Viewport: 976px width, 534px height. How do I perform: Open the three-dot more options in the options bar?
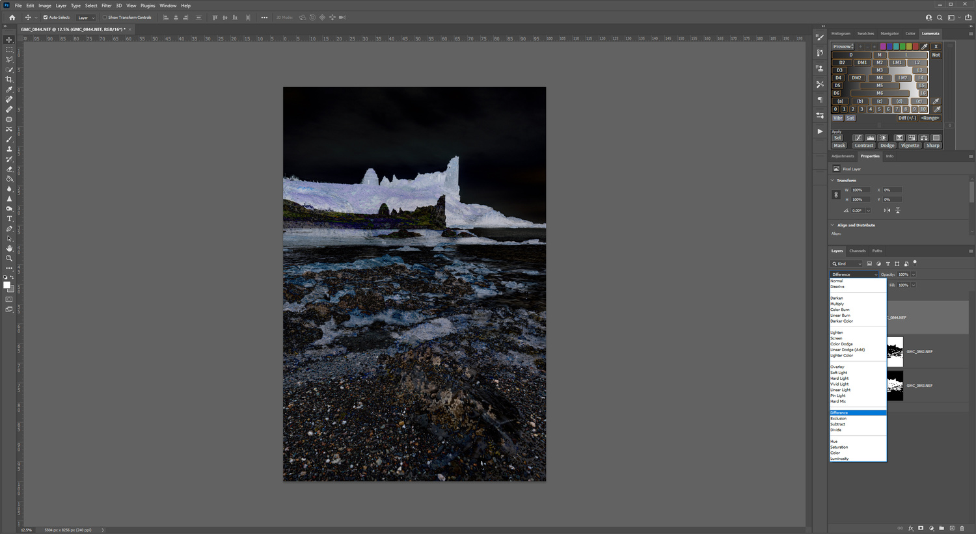point(264,18)
